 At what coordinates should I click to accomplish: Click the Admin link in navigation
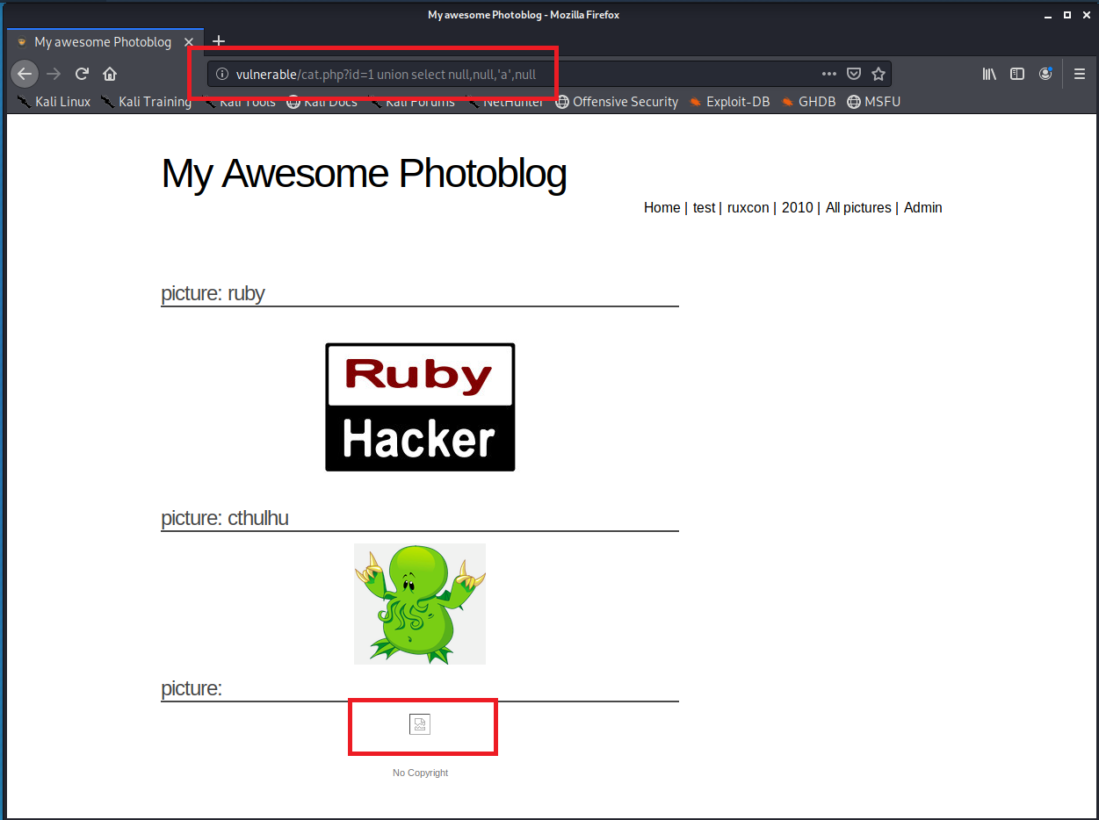922,208
